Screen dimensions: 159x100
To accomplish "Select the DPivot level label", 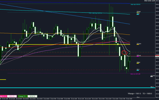I will 139,55.
